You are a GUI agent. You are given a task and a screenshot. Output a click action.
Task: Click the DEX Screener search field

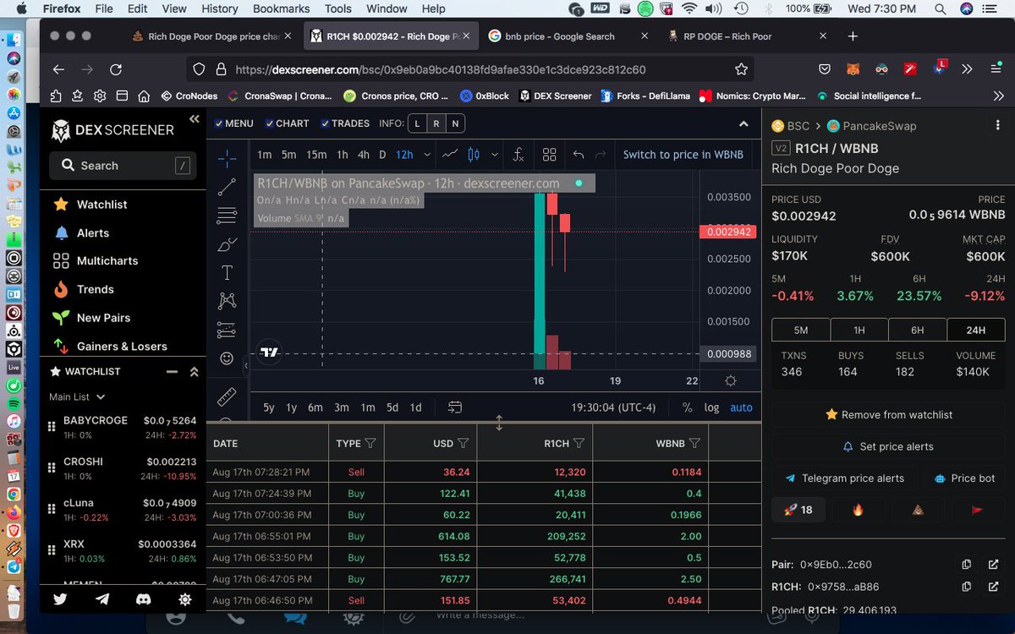coord(123,166)
